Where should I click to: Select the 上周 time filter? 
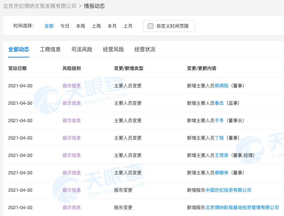click(96, 26)
